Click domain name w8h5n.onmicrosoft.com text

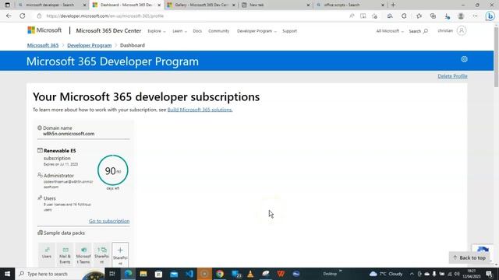point(69,134)
